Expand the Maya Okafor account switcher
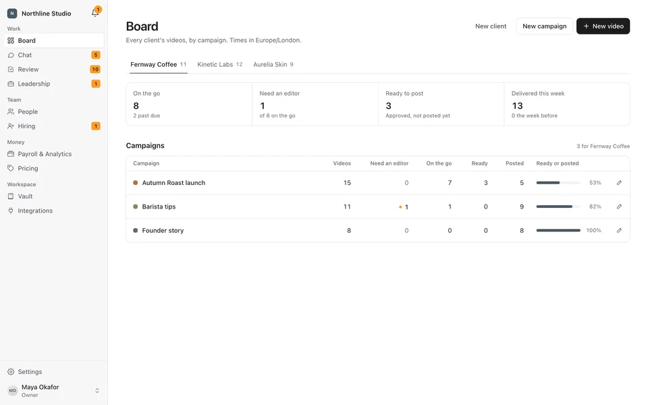Viewport: 648px width, 405px height. [x=97, y=391]
